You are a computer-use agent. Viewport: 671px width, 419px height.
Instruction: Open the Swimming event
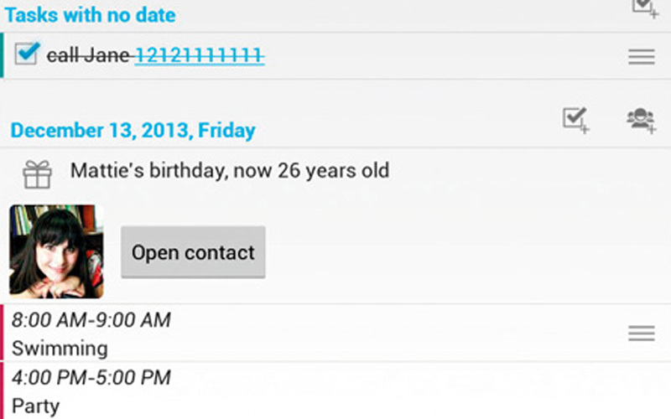pyautogui.click(x=60, y=348)
